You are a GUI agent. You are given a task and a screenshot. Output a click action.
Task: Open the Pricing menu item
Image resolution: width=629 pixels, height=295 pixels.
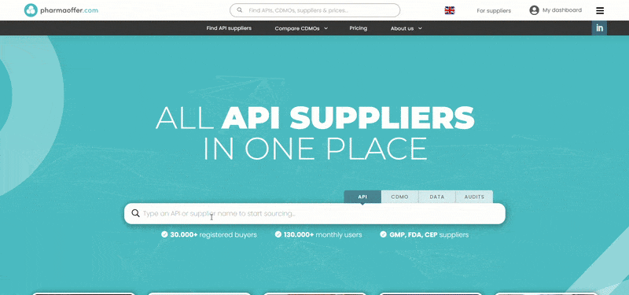pos(359,28)
